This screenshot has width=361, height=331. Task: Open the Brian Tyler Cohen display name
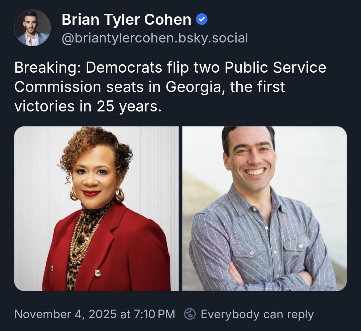coord(126,20)
